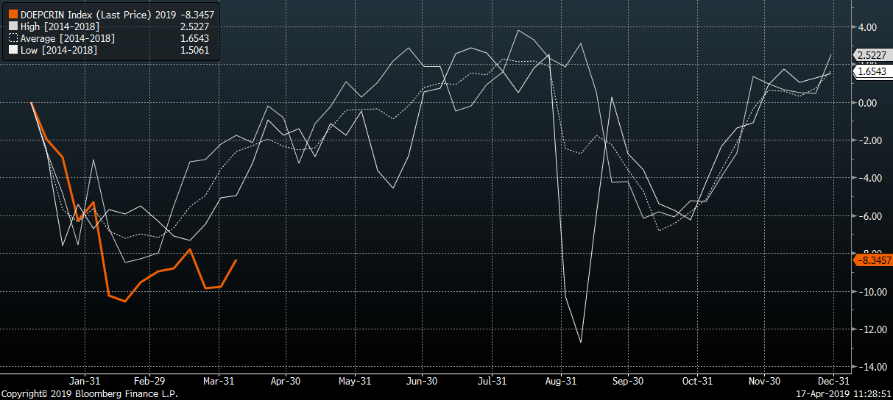Click the -8.3457 legend value
This screenshot has width=893, height=400.
[x=198, y=14]
